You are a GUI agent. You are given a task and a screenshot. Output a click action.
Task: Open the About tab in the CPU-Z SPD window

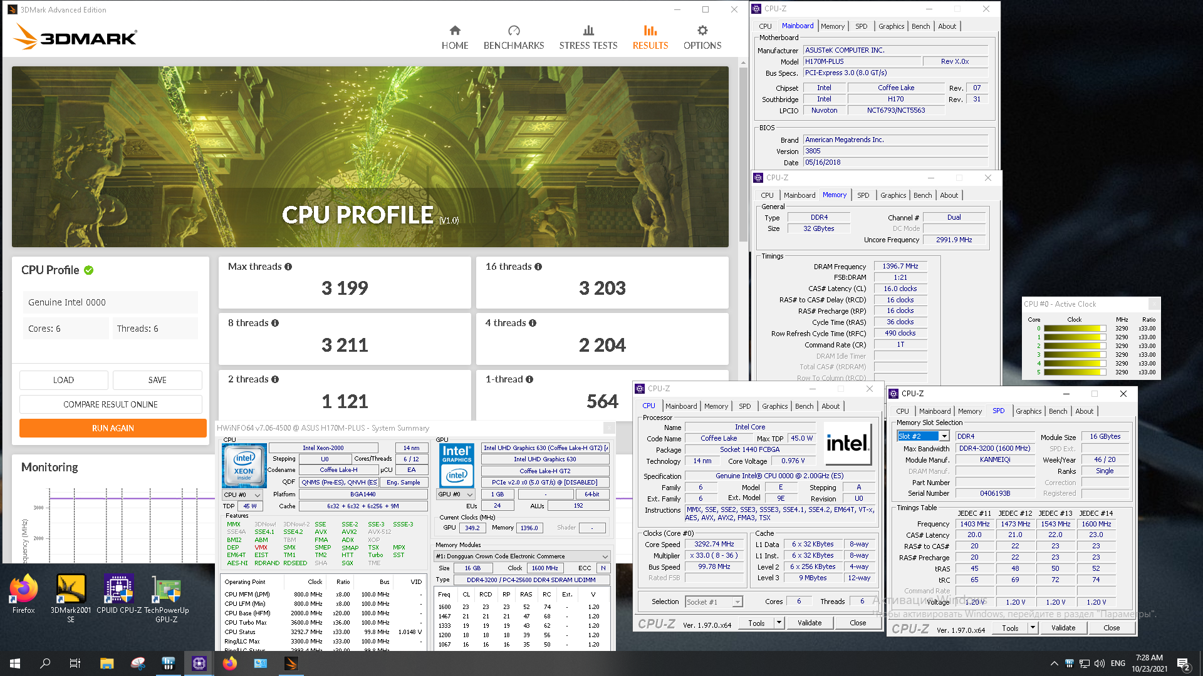(1084, 411)
